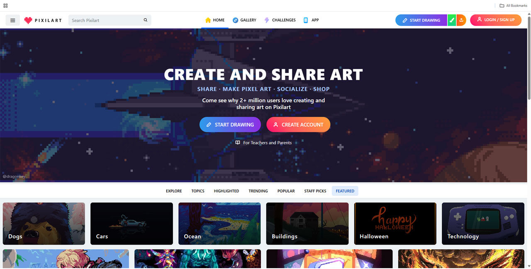Open the Gallery navigation item
Viewport: 531px width, 269px height.
click(244, 20)
